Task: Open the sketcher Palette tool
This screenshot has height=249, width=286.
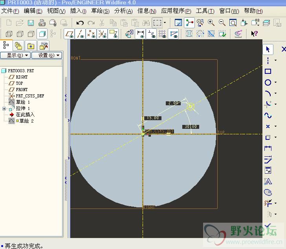Action: 268,192
